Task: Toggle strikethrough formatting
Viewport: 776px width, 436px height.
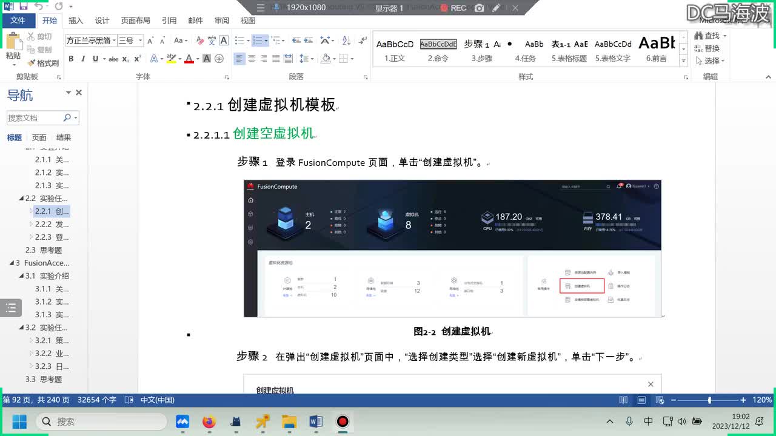Action: [x=113, y=59]
